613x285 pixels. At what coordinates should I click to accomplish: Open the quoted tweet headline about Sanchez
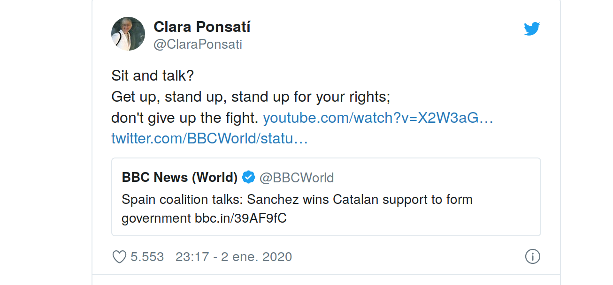297,199
